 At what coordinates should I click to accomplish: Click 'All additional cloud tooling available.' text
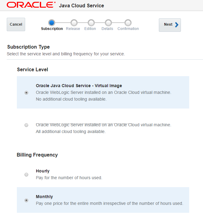tap(71, 131)
